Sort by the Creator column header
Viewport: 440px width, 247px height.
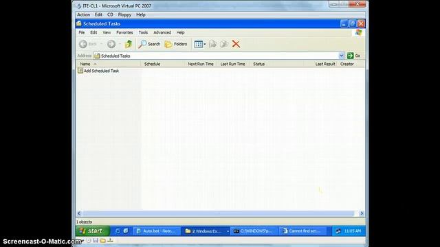pos(351,64)
